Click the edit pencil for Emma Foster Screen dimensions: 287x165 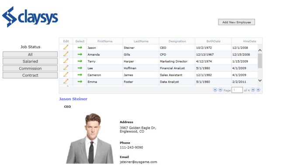(x=66, y=81)
